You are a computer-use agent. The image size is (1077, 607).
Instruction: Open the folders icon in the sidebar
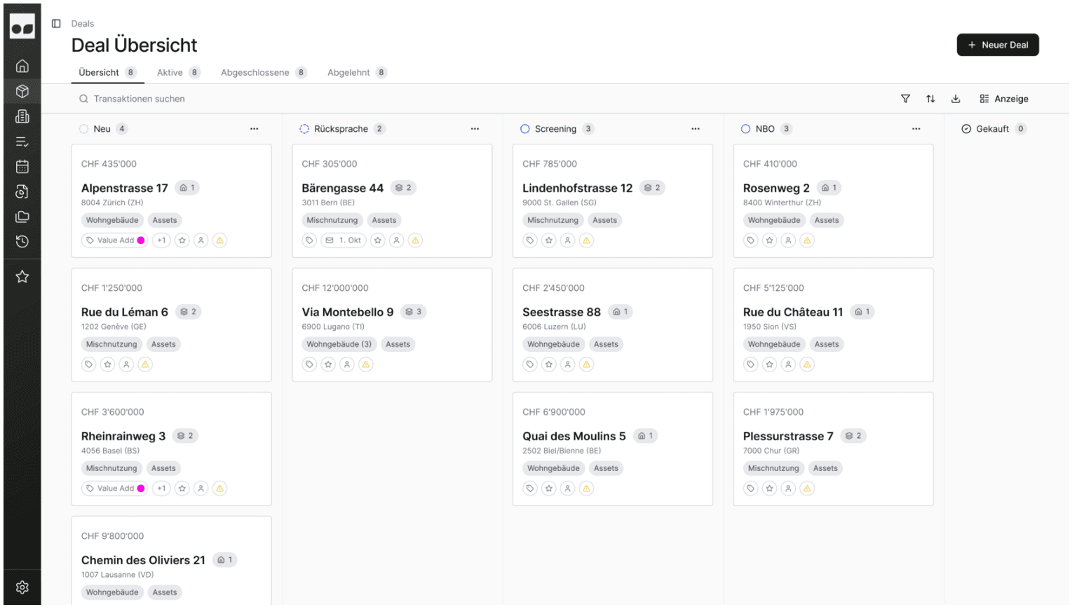pos(22,217)
